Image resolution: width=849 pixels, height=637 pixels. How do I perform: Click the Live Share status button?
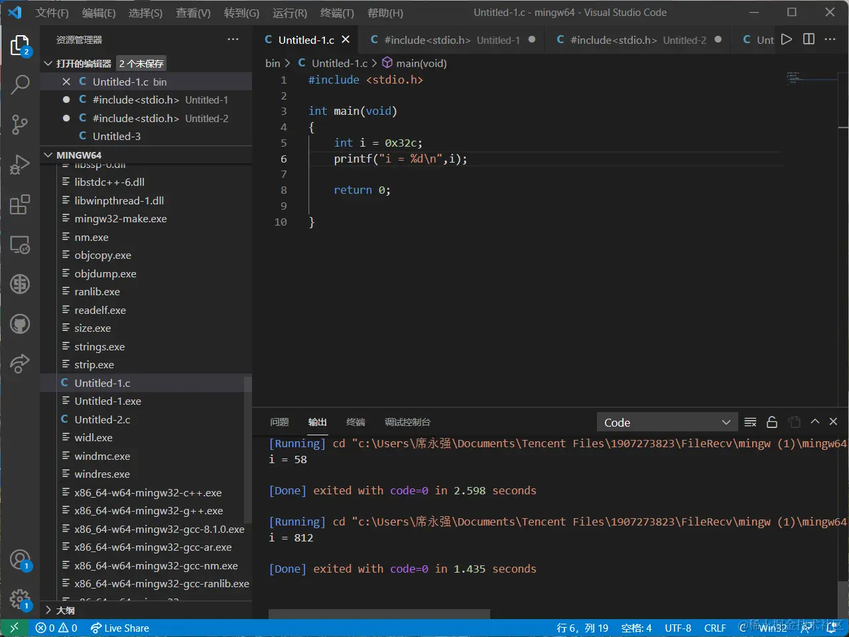120,628
